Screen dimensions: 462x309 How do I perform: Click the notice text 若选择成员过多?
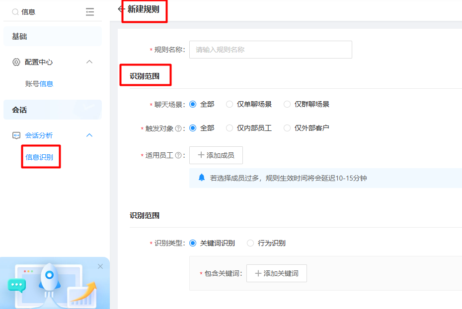[x=288, y=178]
